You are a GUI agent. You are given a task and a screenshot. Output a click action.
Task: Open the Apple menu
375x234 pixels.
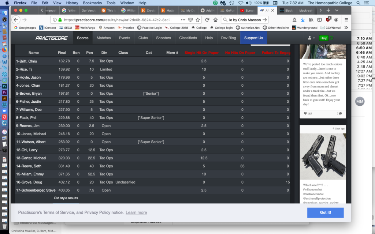(7, 3)
